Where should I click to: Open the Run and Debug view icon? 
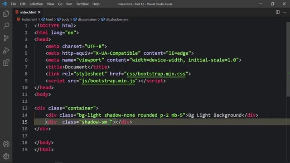coord(6,50)
